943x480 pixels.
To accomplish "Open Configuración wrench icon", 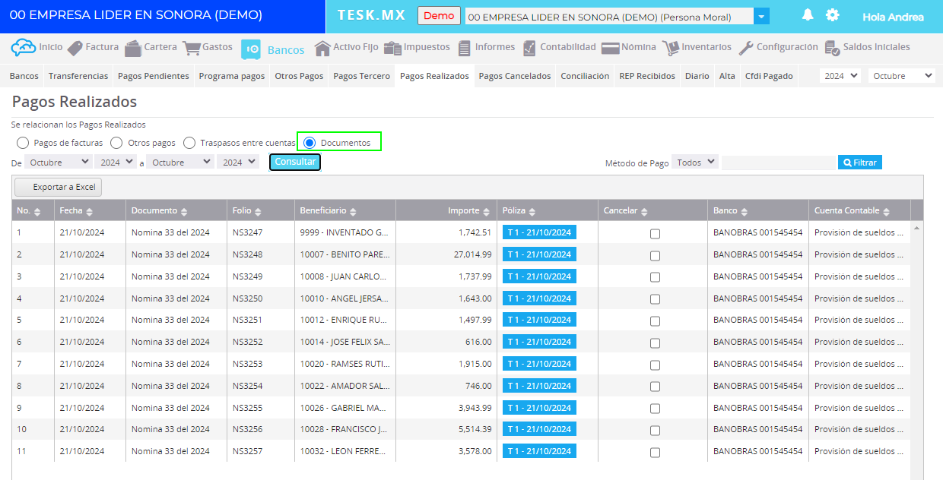I will pos(746,48).
